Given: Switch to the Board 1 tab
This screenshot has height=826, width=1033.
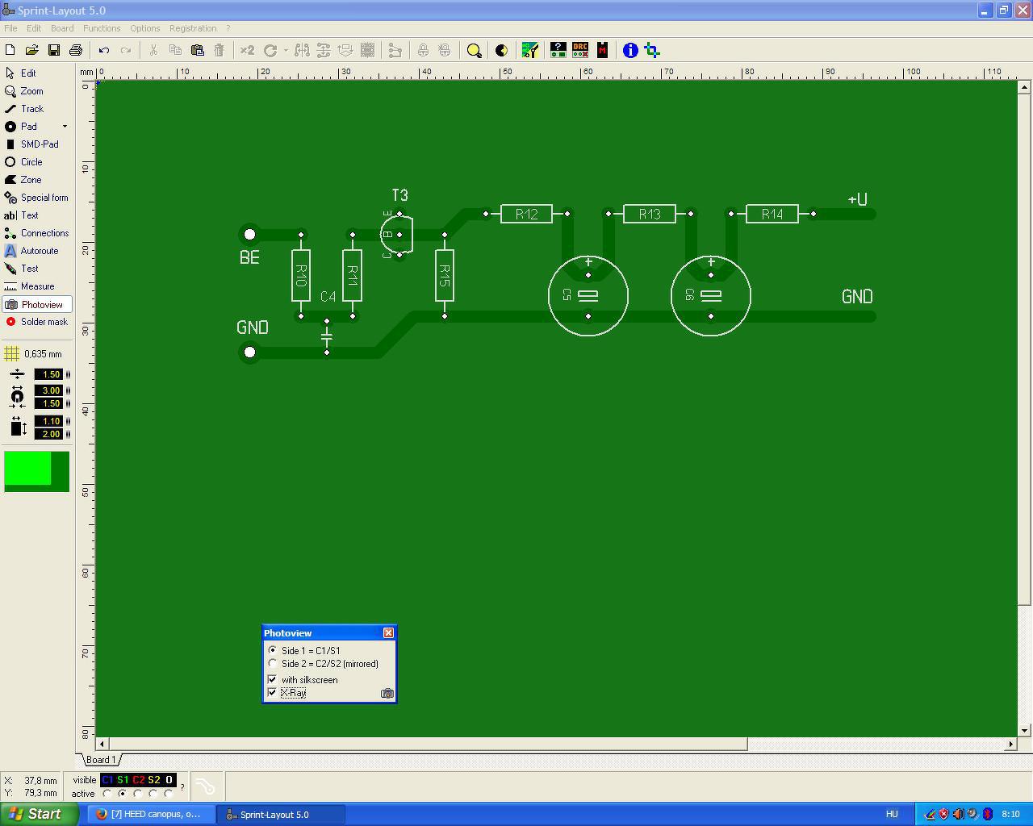Looking at the screenshot, I should tap(101, 760).
